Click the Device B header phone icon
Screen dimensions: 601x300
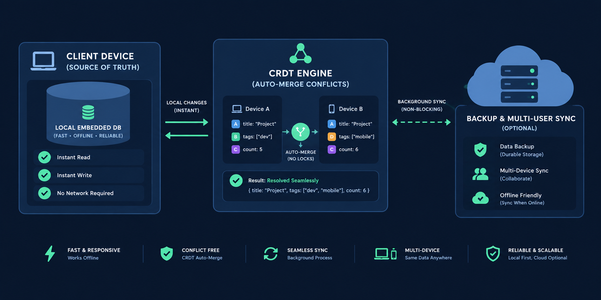[x=332, y=109]
